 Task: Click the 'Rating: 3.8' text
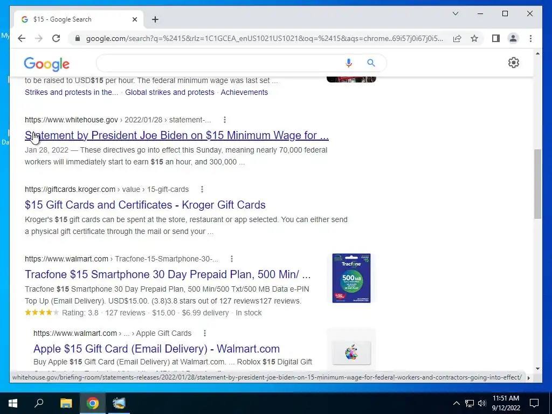[x=80, y=313]
